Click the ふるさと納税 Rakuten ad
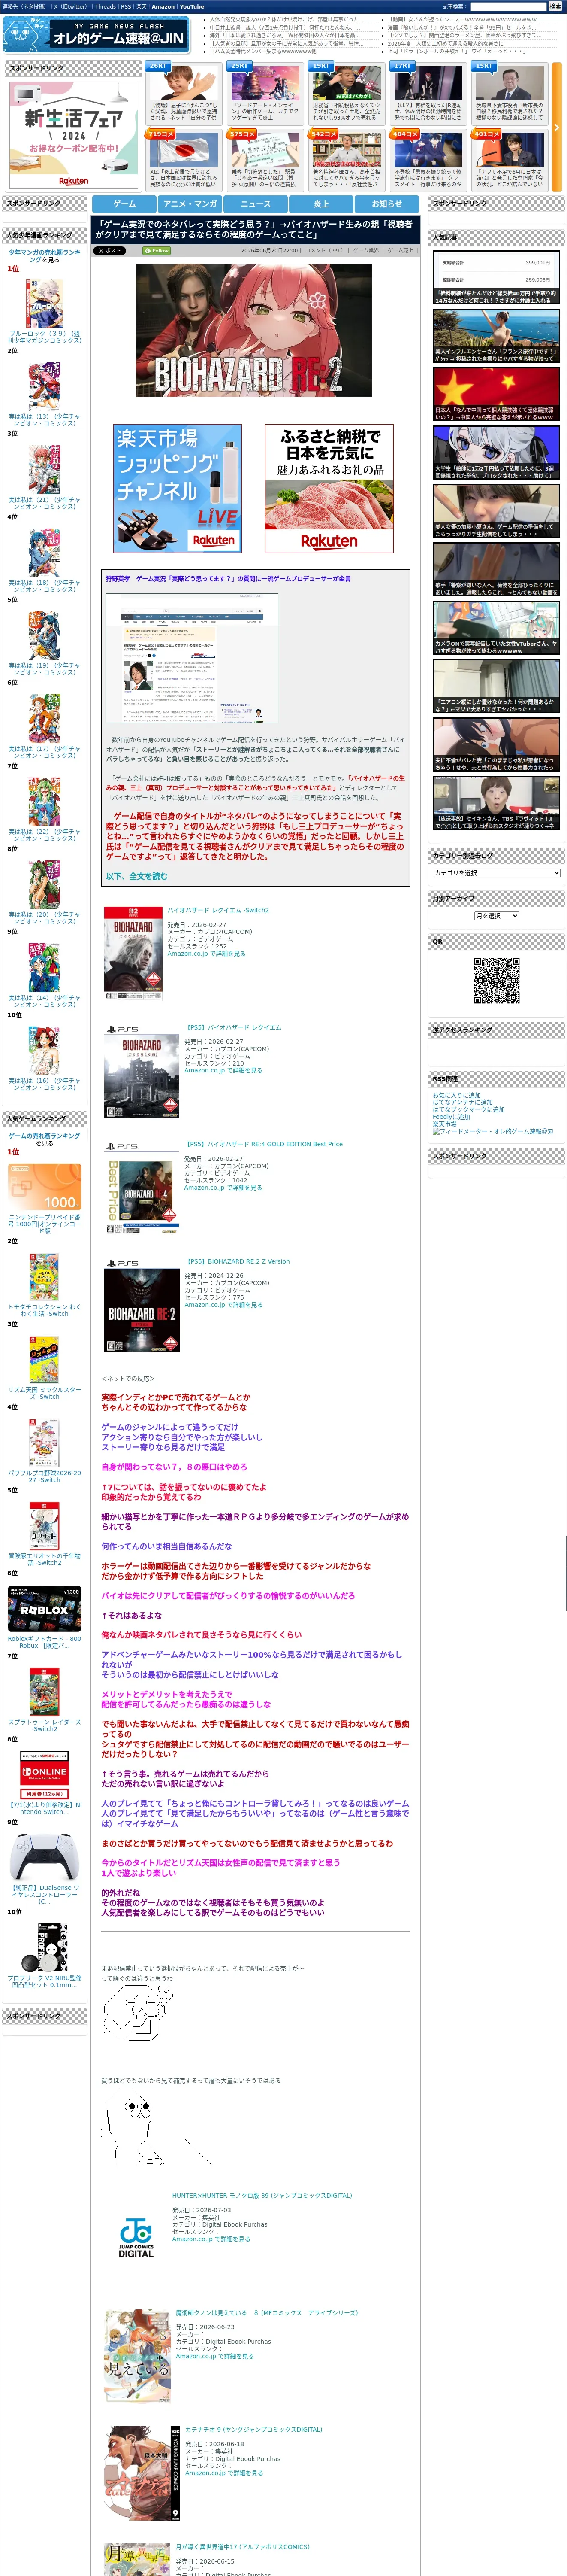Image resolution: width=567 pixels, height=2576 pixels. click(x=329, y=489)
